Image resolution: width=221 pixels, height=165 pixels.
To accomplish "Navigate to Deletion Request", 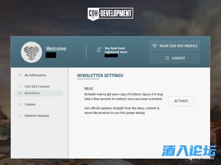I will coord(37,116).
